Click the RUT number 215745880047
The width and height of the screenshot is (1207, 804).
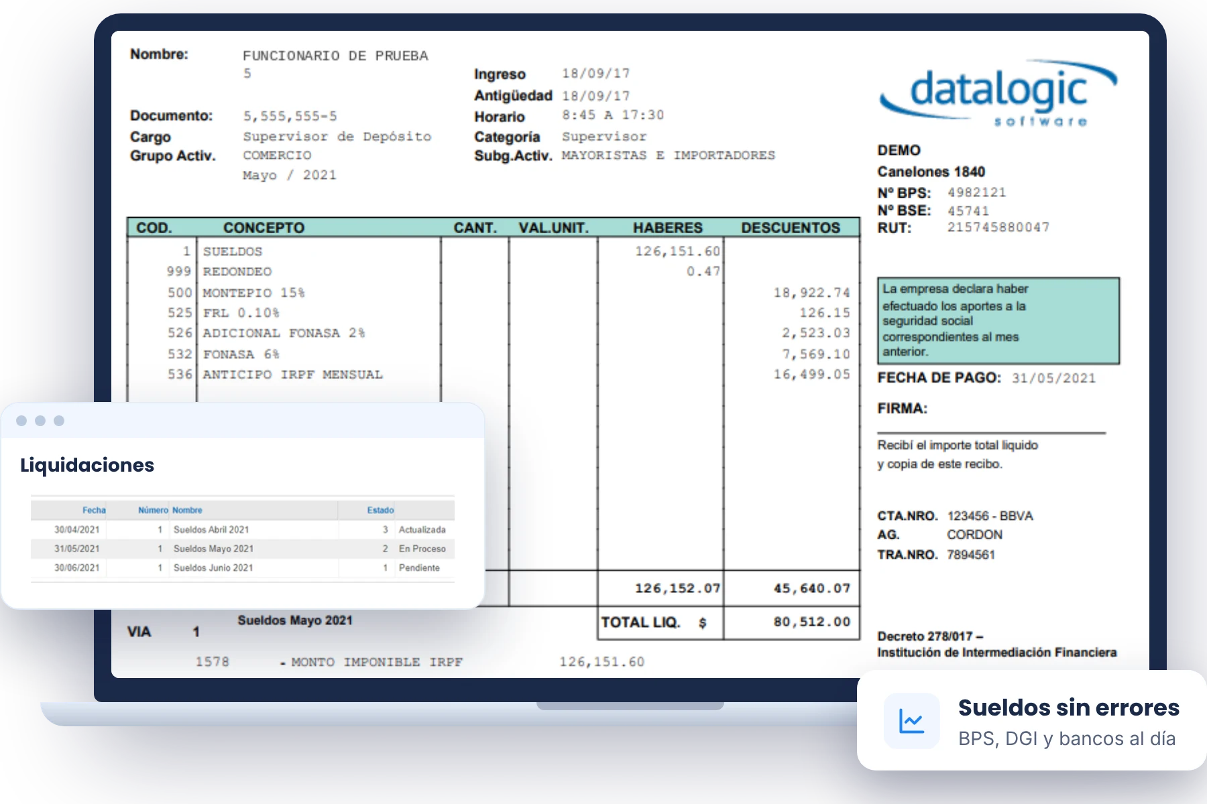click(998, 228)
